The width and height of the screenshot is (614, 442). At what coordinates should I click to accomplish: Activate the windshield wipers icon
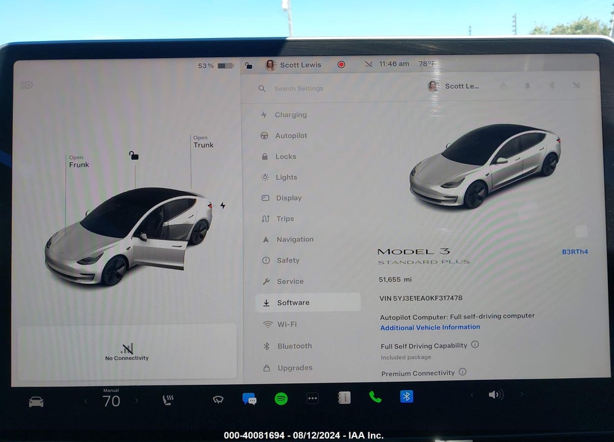[218, 399]
